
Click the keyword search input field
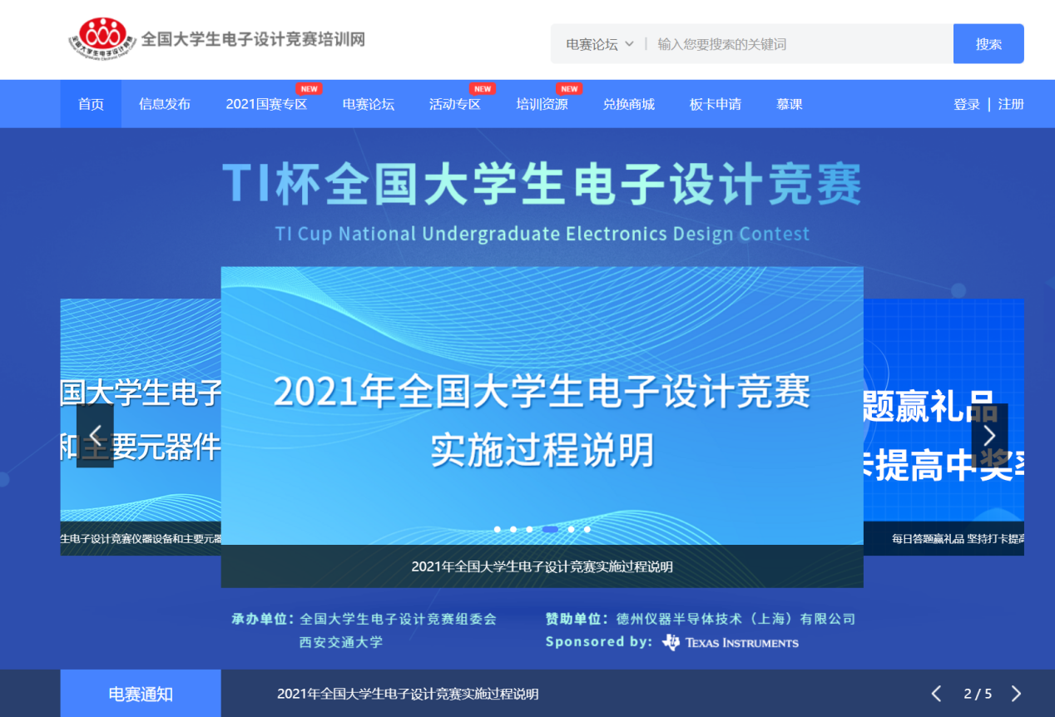click(799, 44)
